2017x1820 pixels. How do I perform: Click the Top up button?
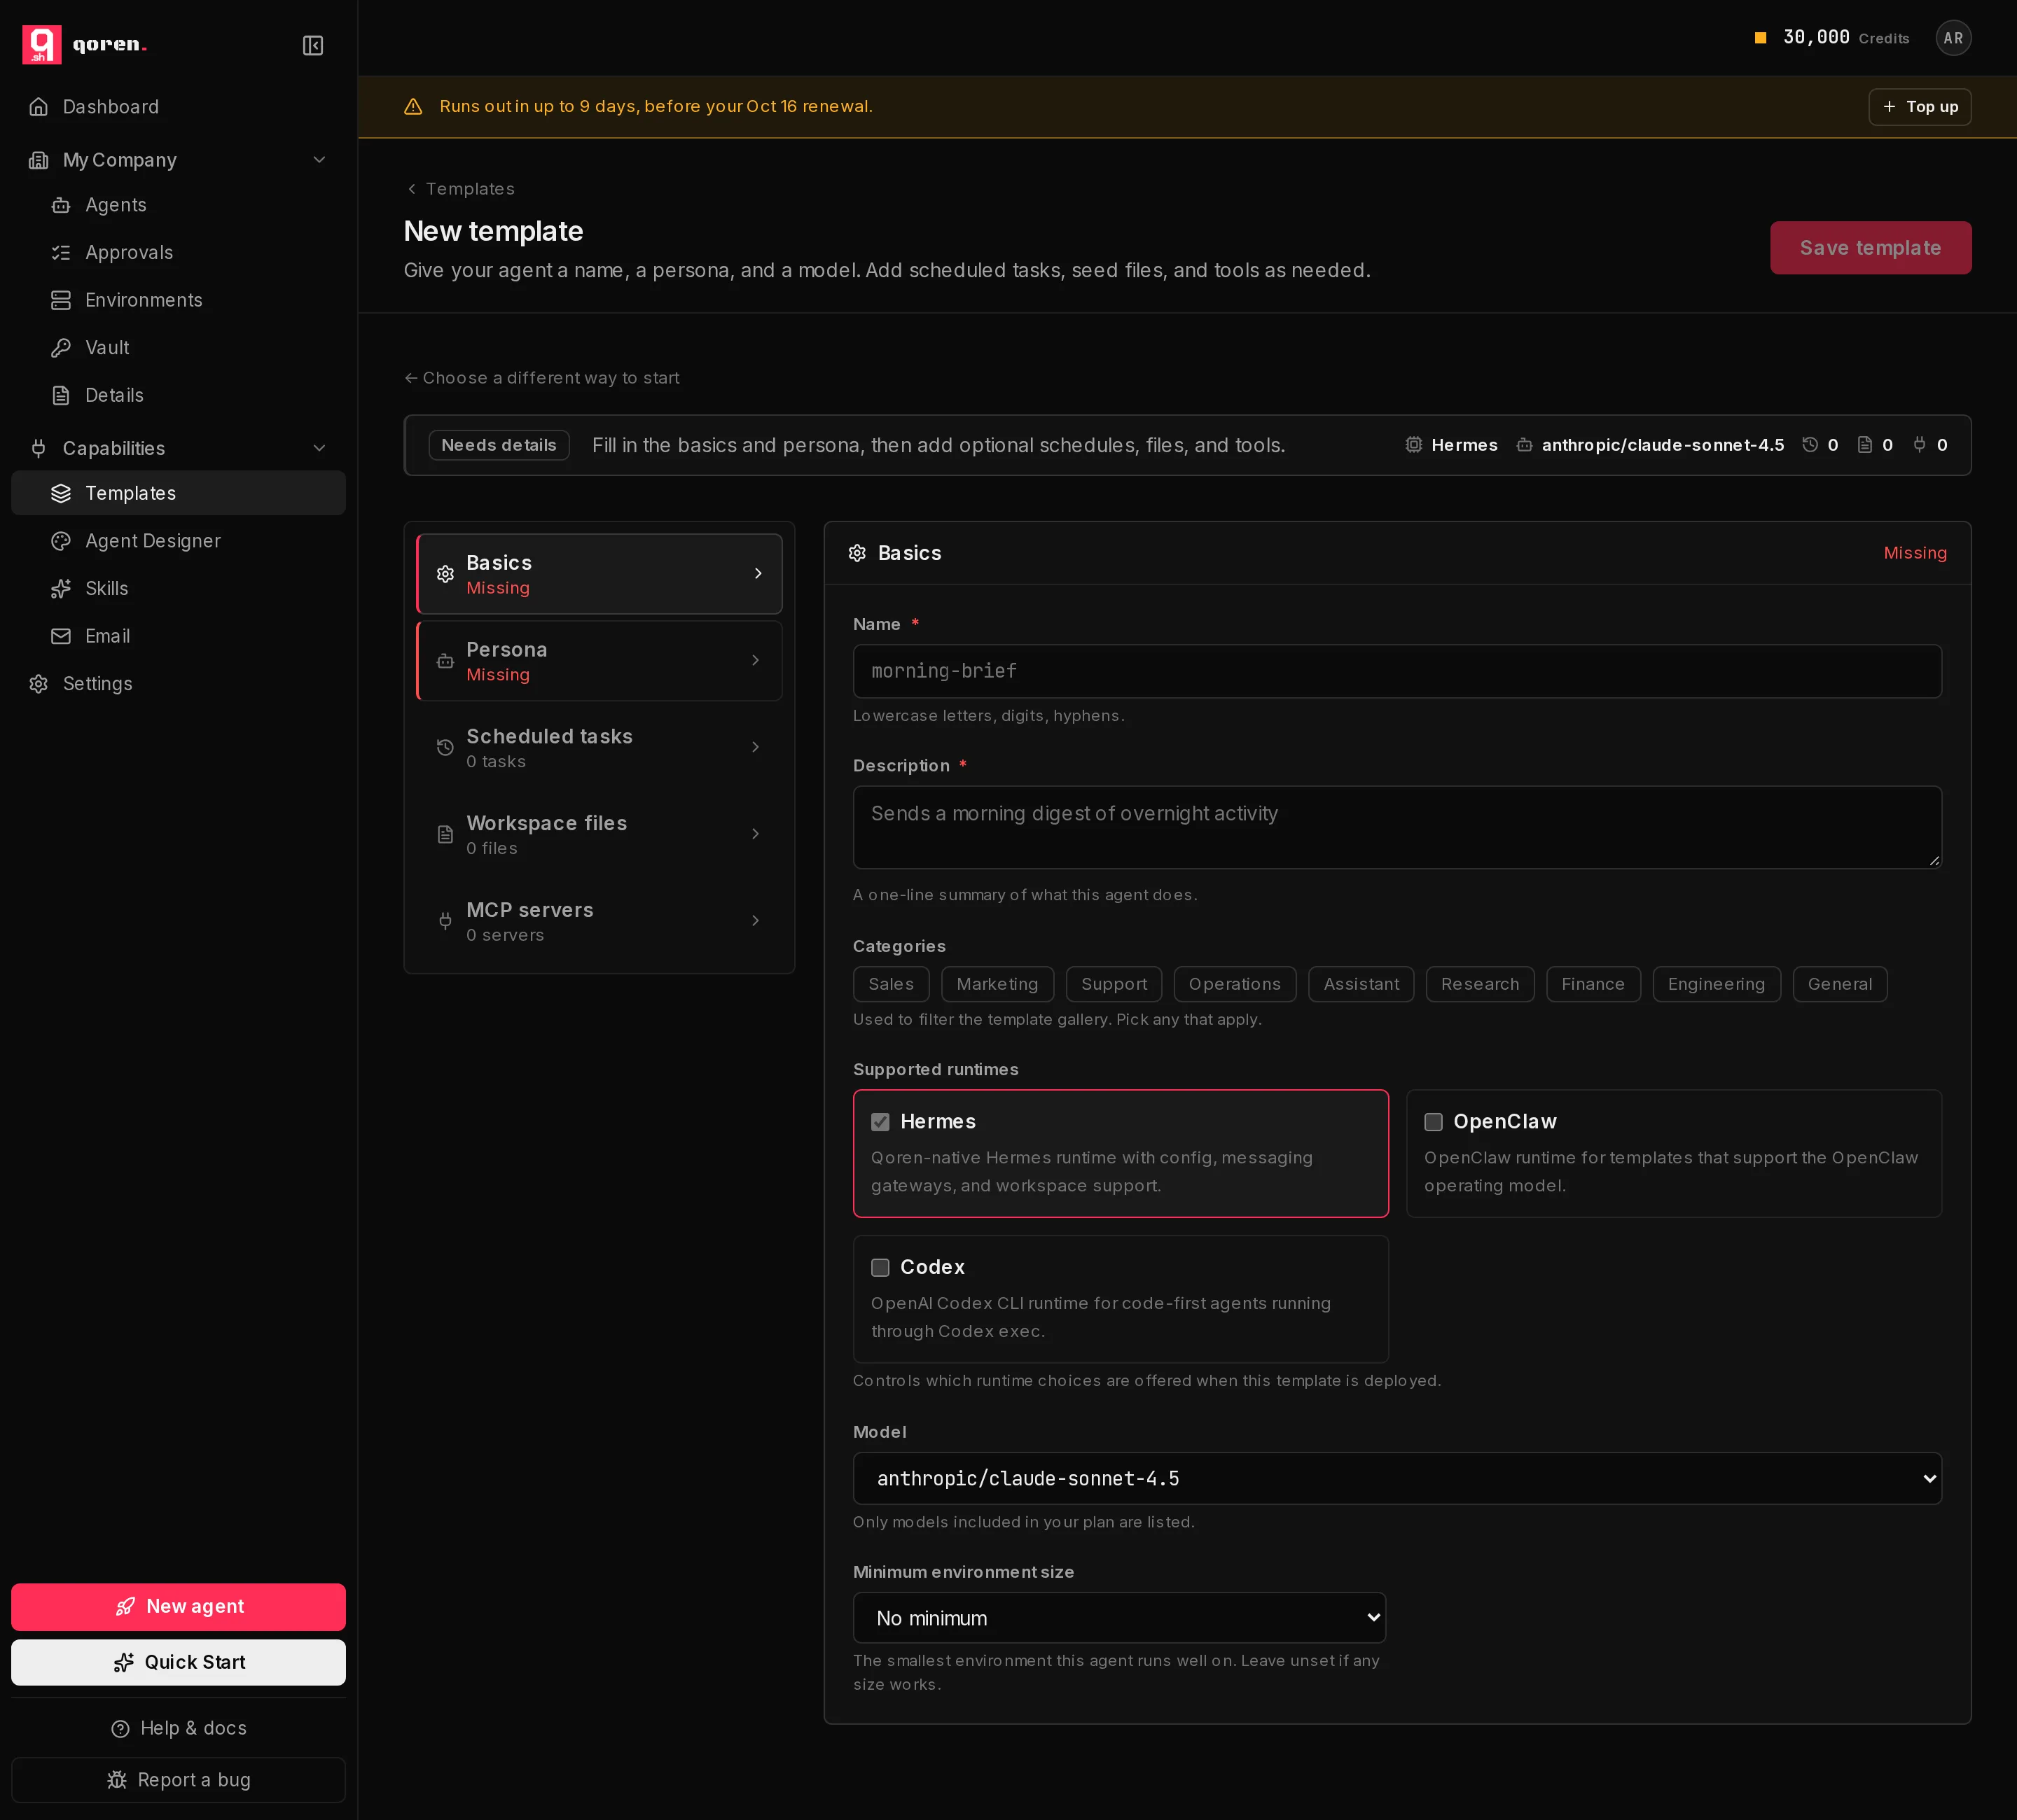(x=1920, y=107)
